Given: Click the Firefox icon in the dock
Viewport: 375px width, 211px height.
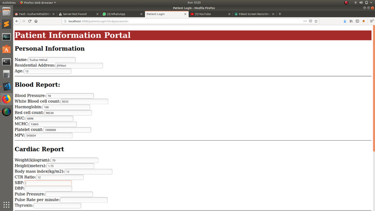Looking at the screenshot, I should coord(7,99).
